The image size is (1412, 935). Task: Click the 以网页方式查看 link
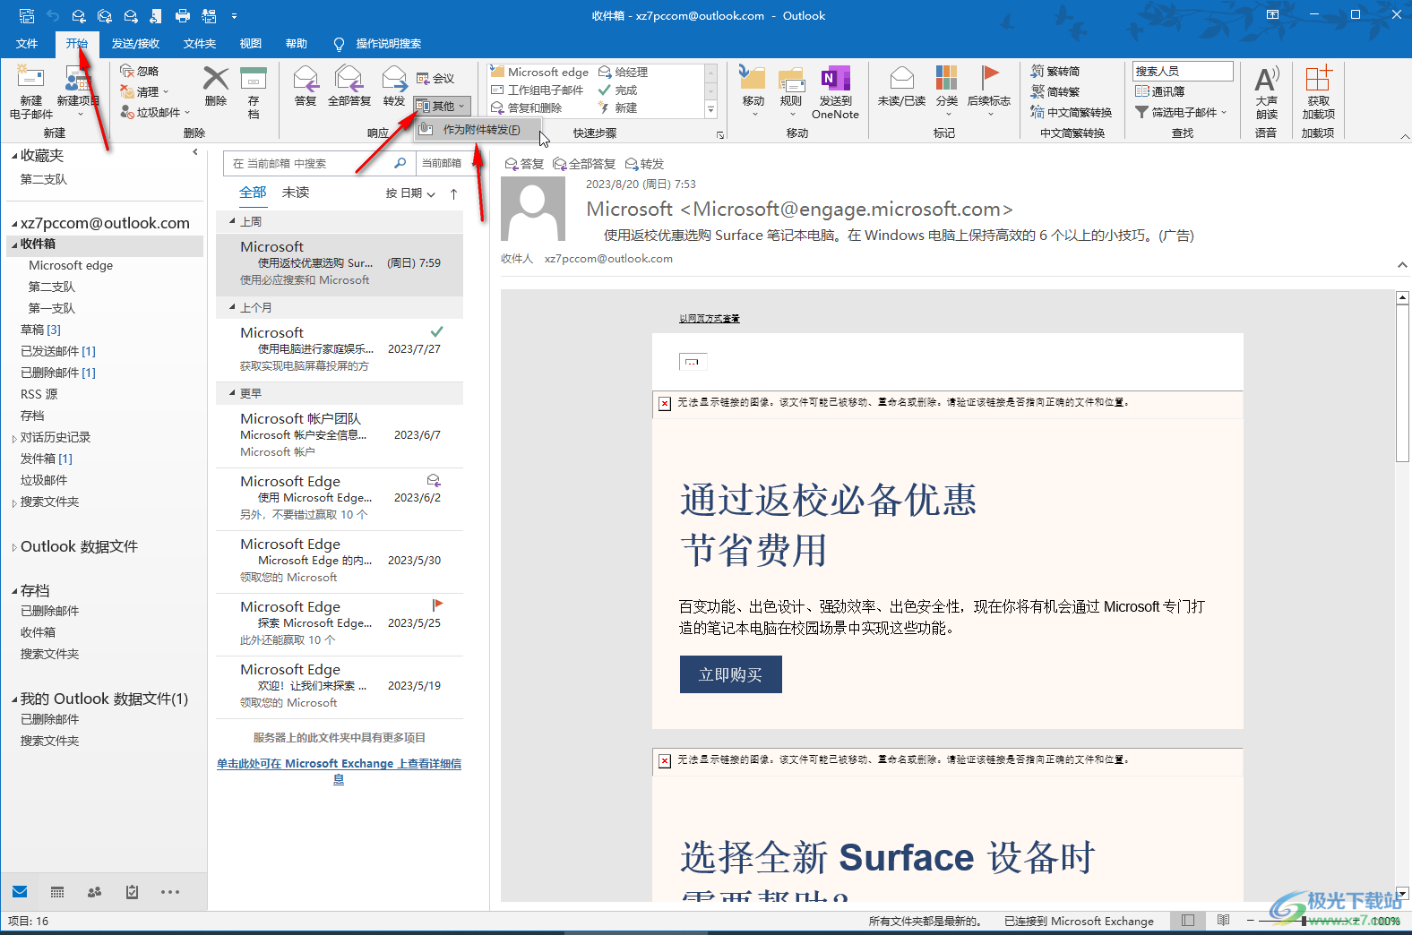(x=710, y=318)
